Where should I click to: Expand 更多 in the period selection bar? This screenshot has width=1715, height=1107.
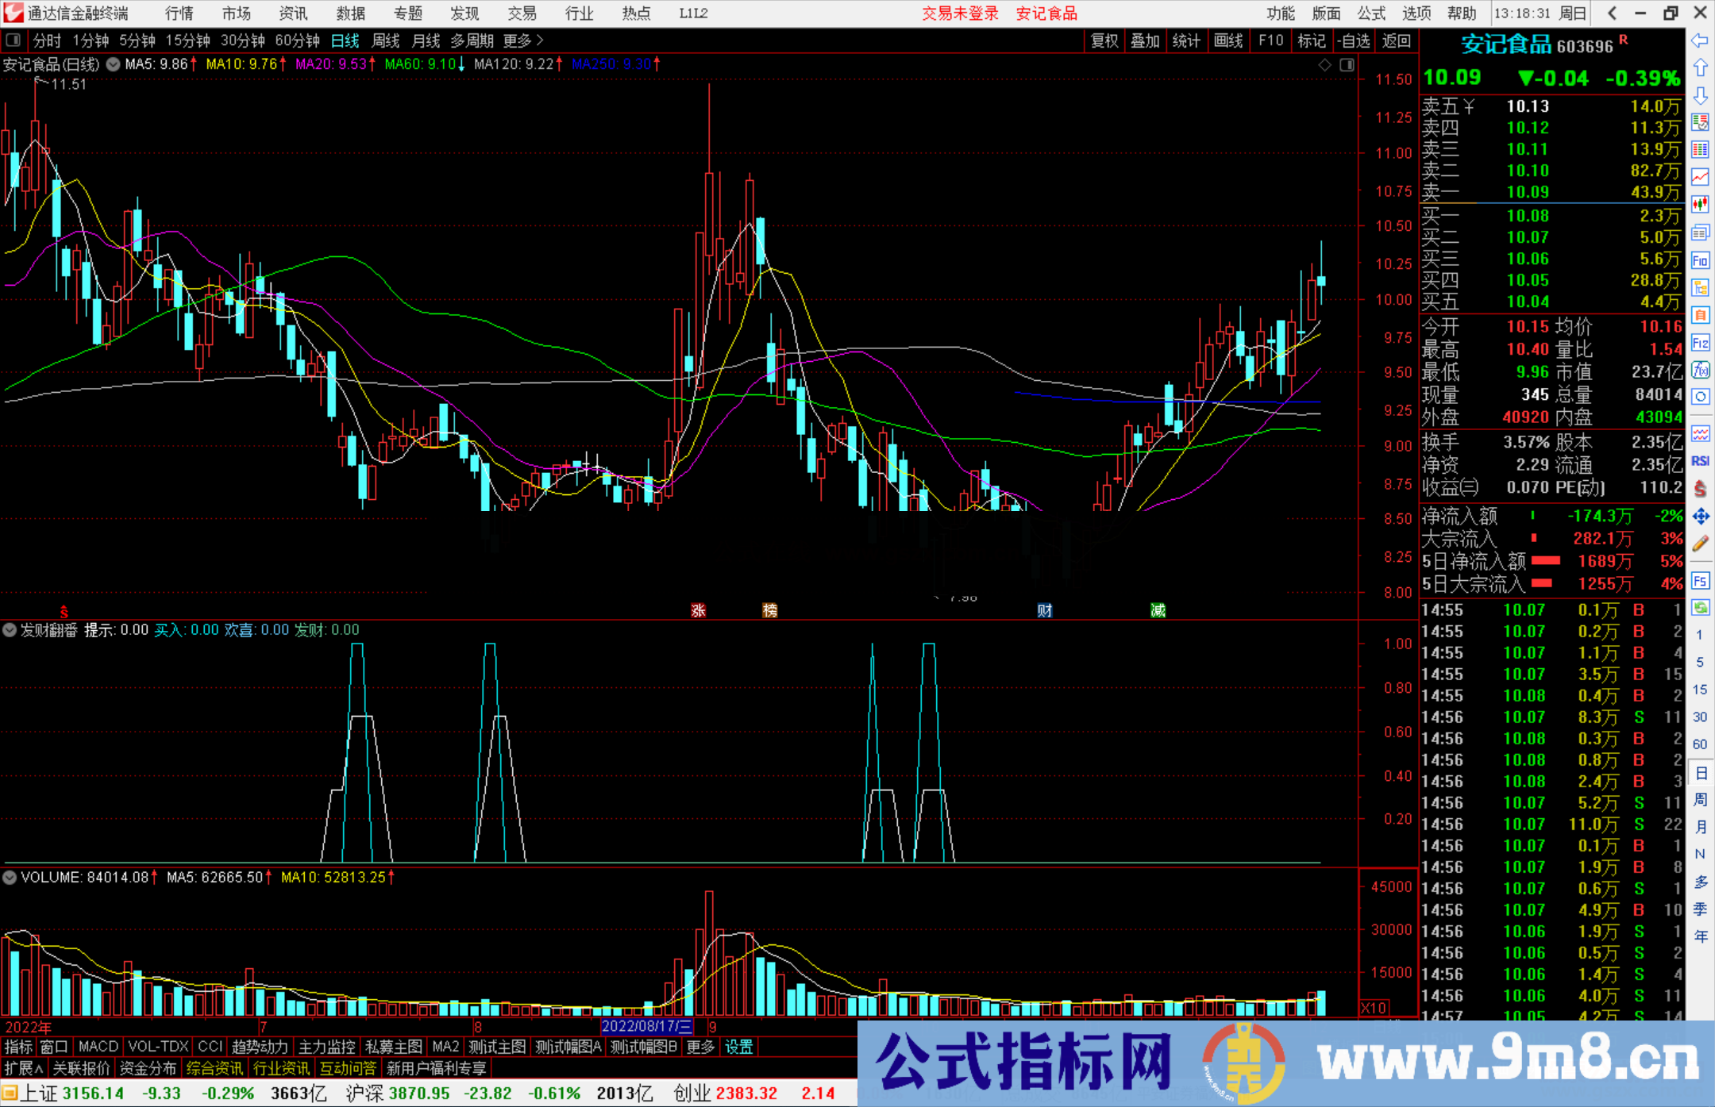pos(514,40)
